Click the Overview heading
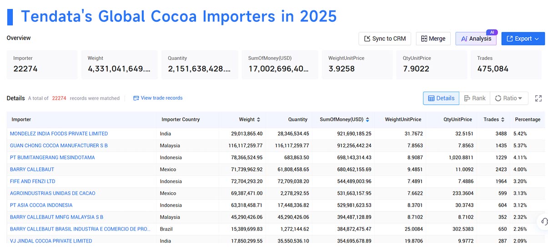This screenshot has width=548, height=248. (19, 38)
